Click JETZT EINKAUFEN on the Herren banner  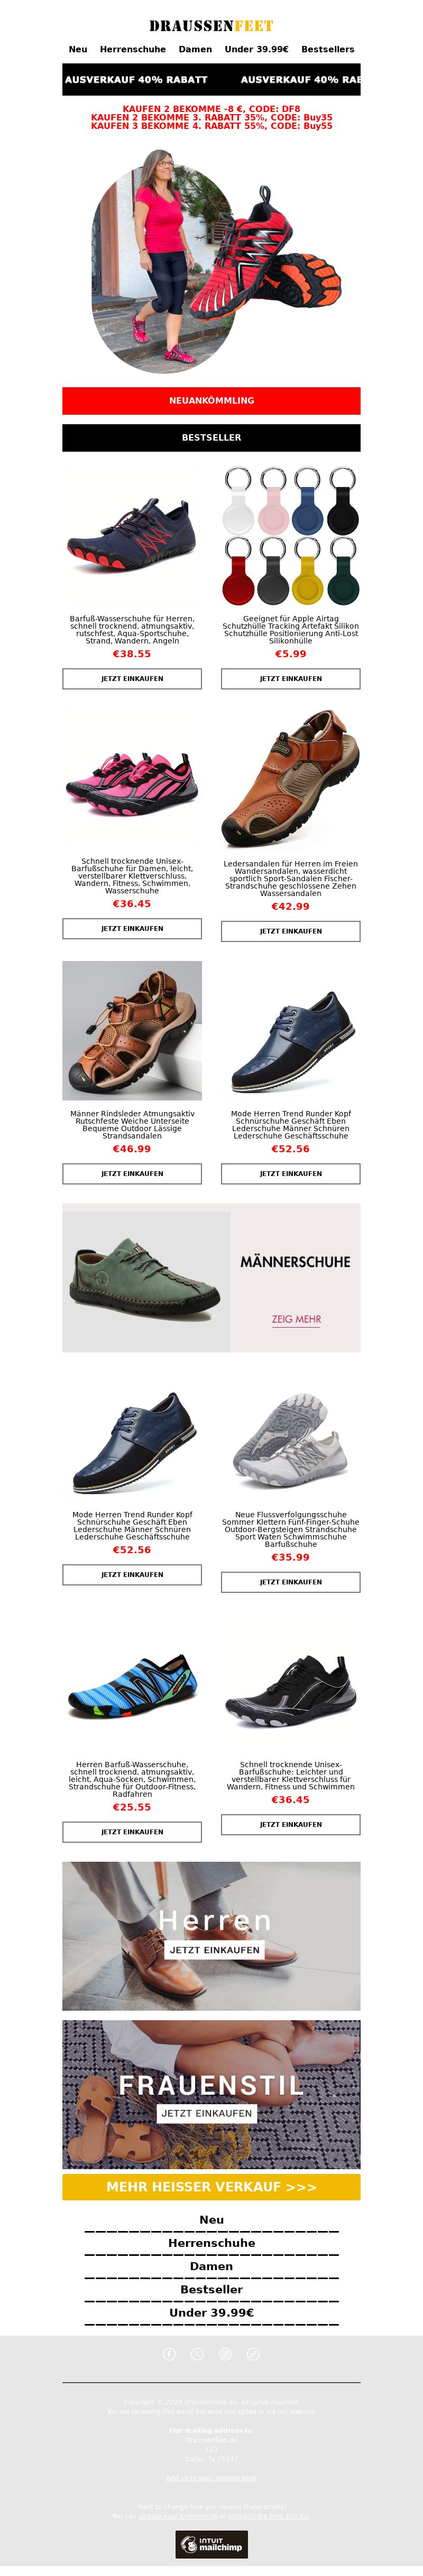tap(215, 1950)
